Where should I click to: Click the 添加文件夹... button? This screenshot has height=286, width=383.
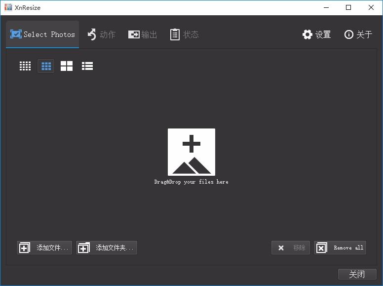click(107, 248)
